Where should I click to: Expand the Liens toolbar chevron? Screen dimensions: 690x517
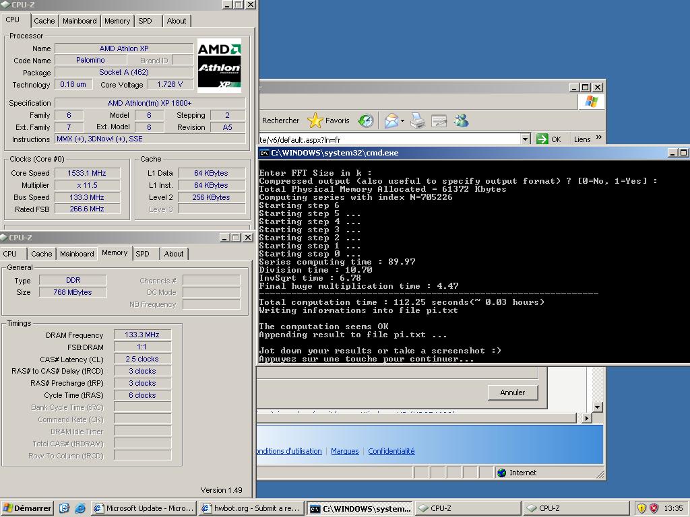click(x=599, y=137)
